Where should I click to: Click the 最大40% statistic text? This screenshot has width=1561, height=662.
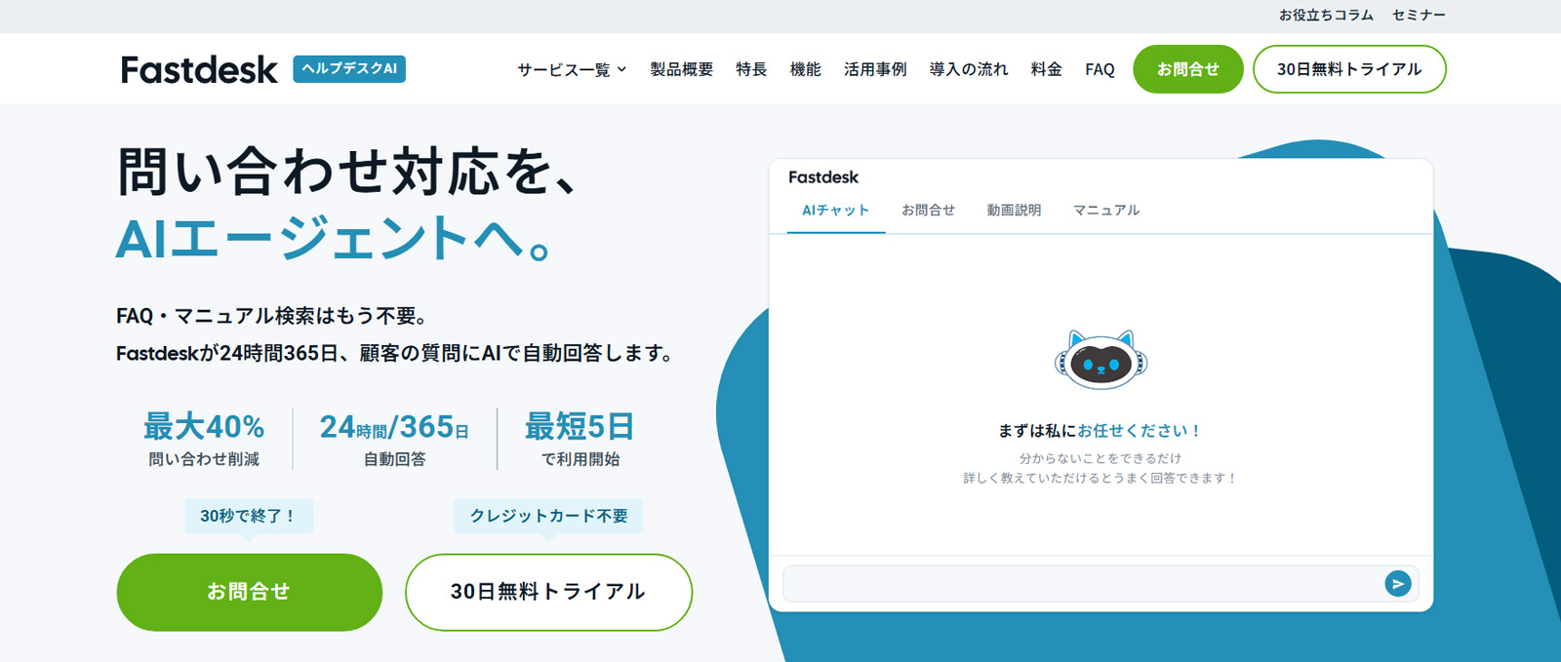pos(204,427)
